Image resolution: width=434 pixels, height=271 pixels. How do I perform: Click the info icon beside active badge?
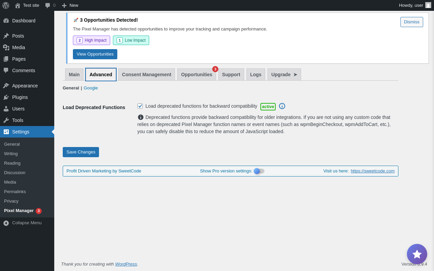[282, 106]
